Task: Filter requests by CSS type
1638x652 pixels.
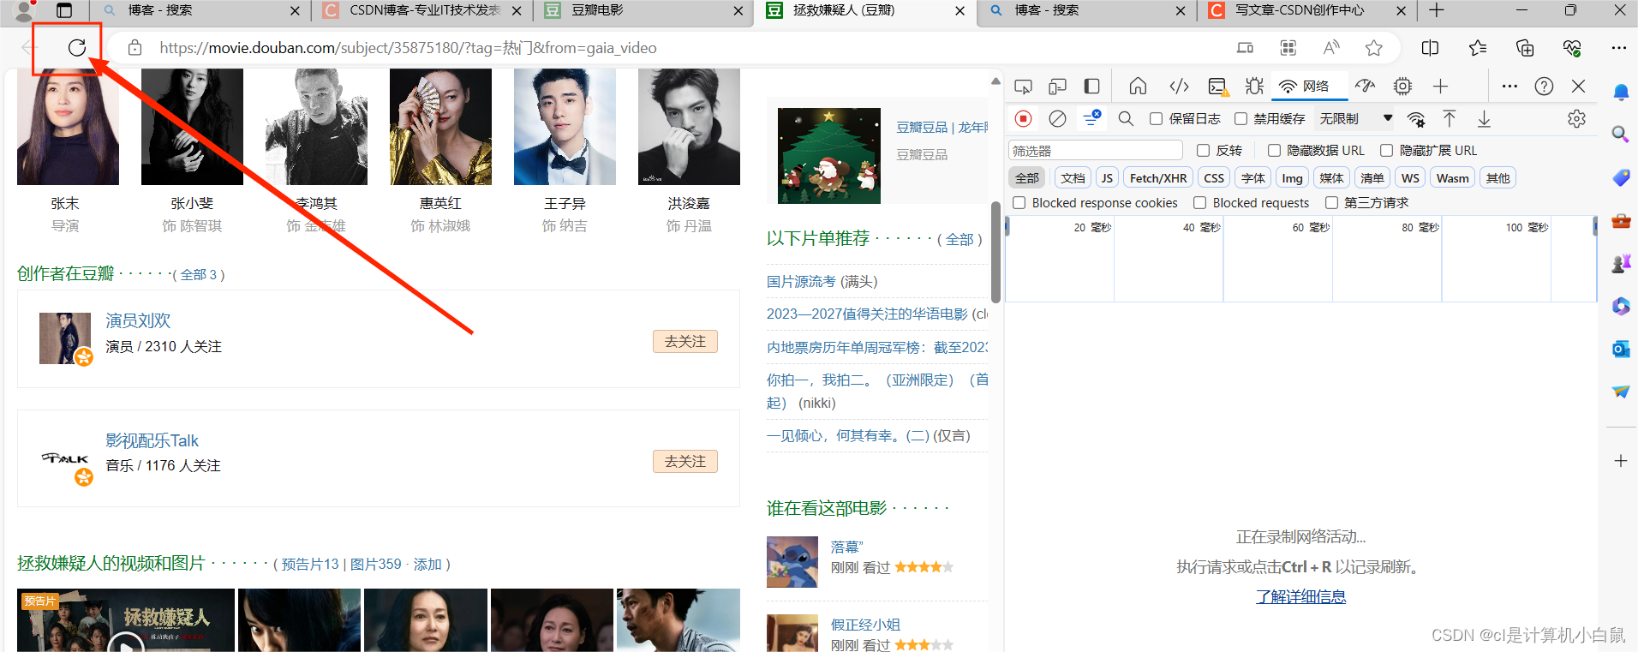Action: 1214,178
